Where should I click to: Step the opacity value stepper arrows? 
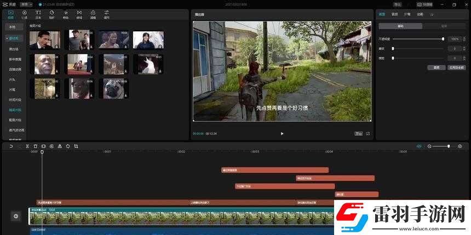[464, 39]
